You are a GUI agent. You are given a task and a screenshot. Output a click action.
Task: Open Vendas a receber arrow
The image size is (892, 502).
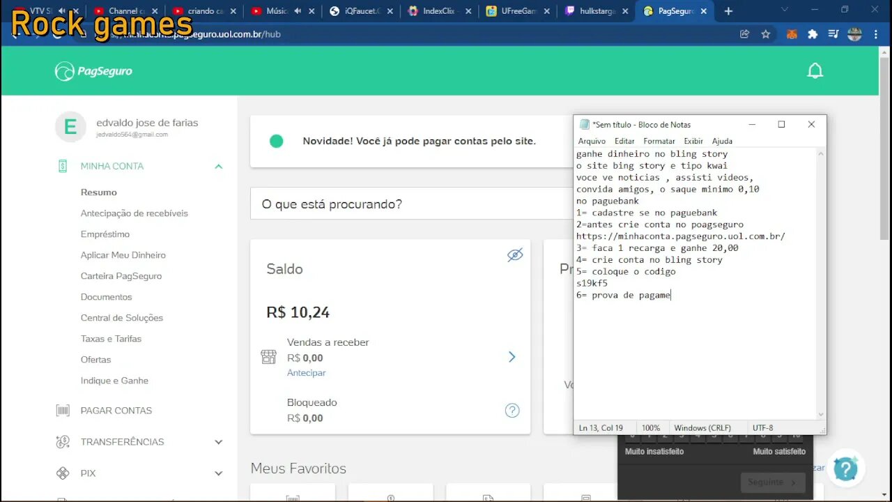click(x=512, y=357)
